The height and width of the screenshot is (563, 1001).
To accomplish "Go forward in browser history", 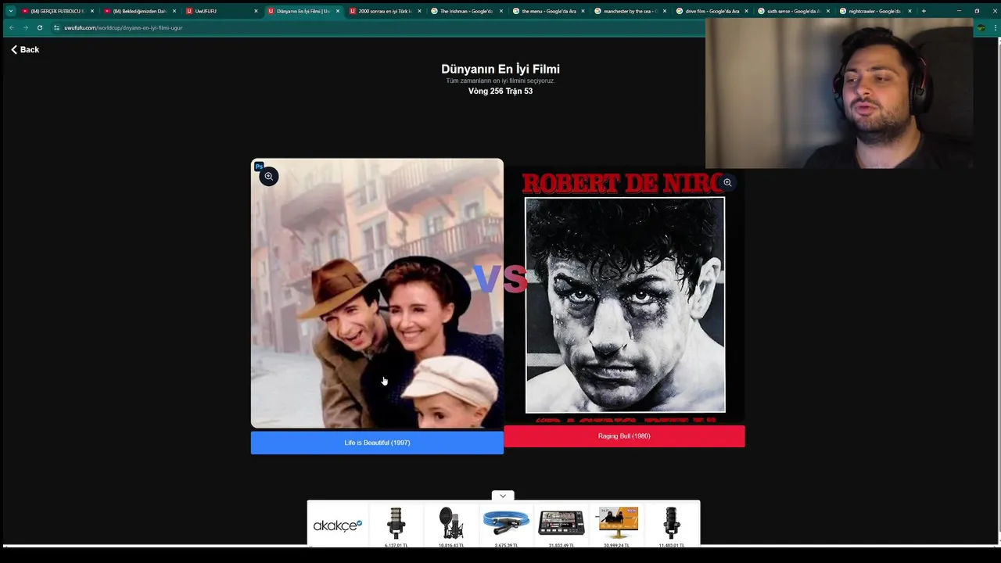I will click(25, 27).
